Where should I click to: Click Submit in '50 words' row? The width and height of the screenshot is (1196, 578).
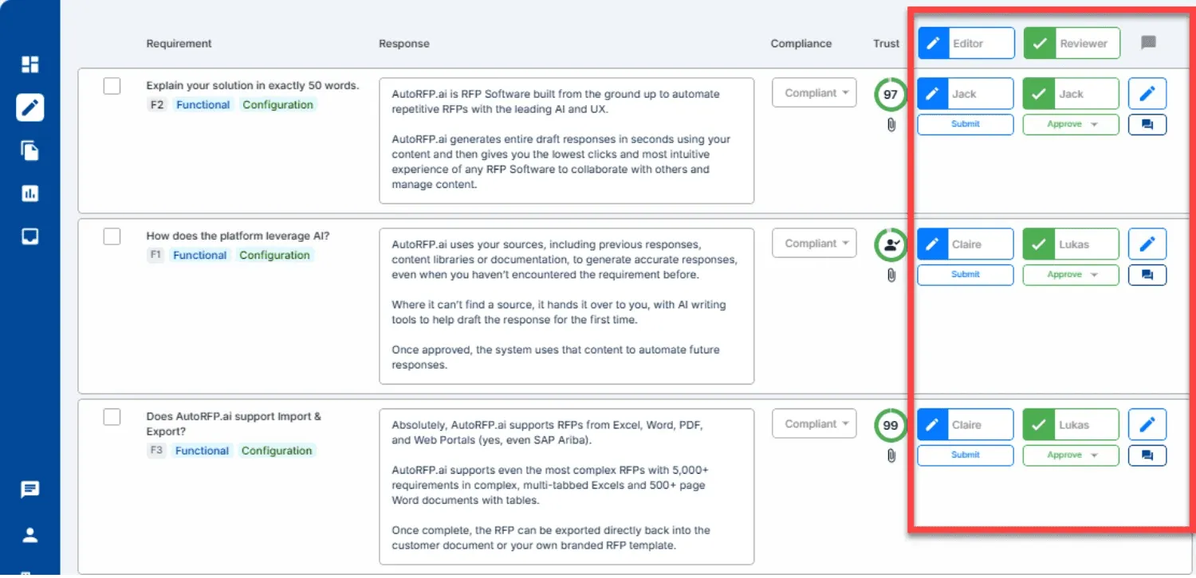(966, 124)
